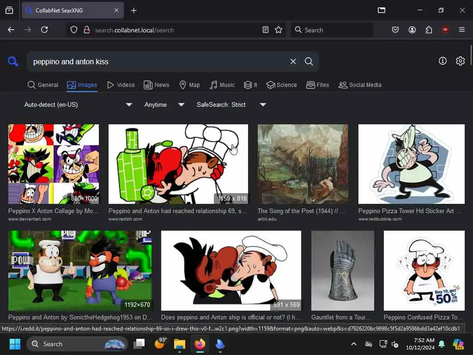The height and width of the screenshot is (355, 473).
Task: Open Peppino Confused Pizza Tower thumbnail
Action: [424, 270]
